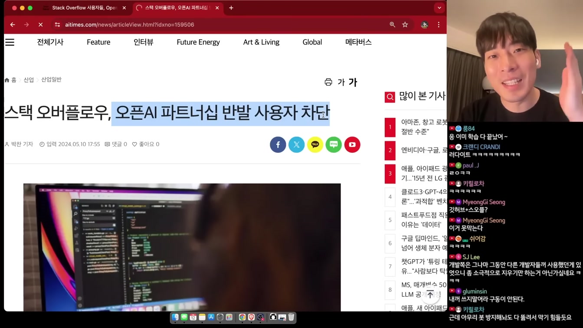
Task: Click 댓글 0 comment count
Action: coord(116,144)
